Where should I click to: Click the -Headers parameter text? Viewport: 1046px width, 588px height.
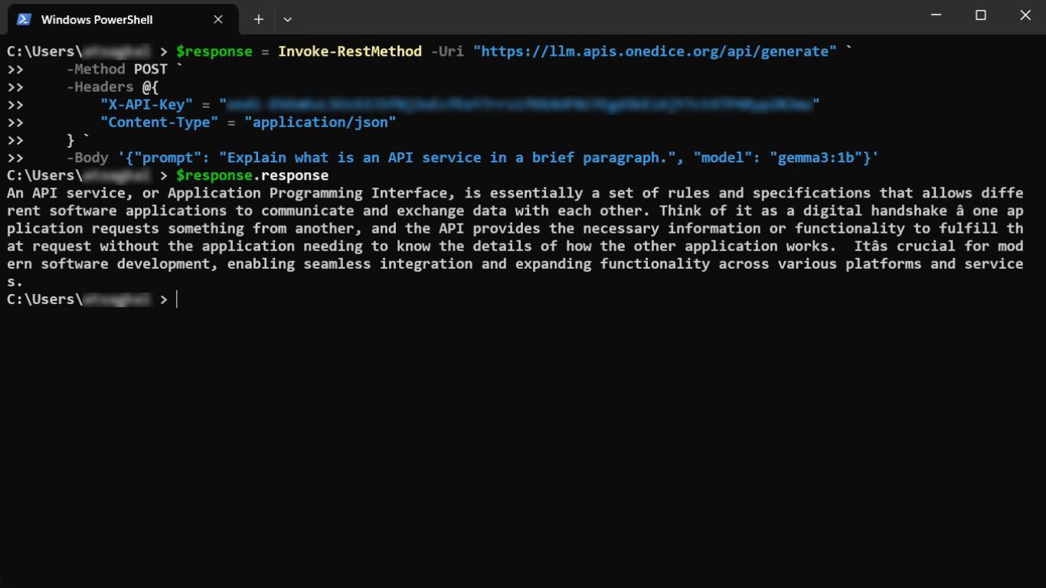point(100,87)
